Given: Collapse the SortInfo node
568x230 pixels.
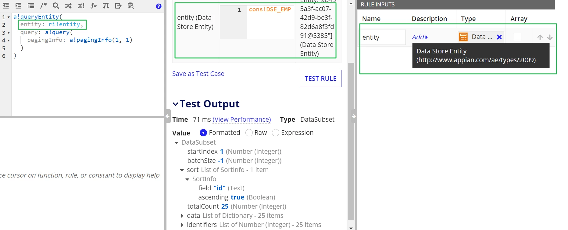Looking at the screenshot, I should (x=187, y=179).
